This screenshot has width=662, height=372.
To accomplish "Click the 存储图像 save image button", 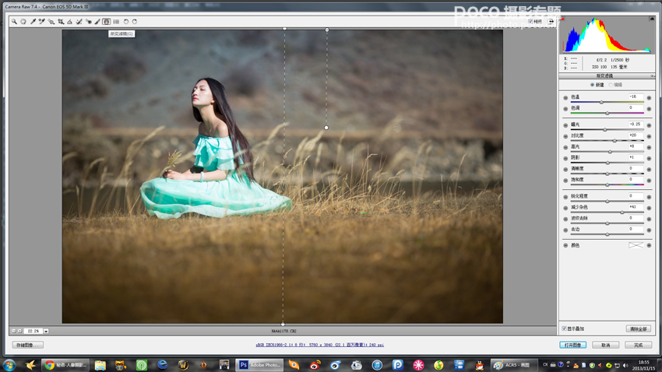I will [x=27, y=345].
